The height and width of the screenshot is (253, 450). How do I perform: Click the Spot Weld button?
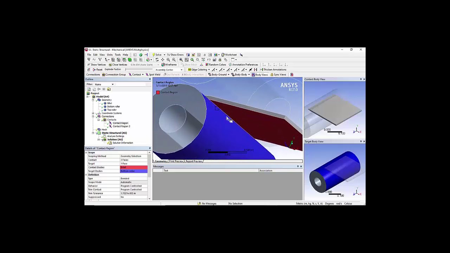pos(153,74)
